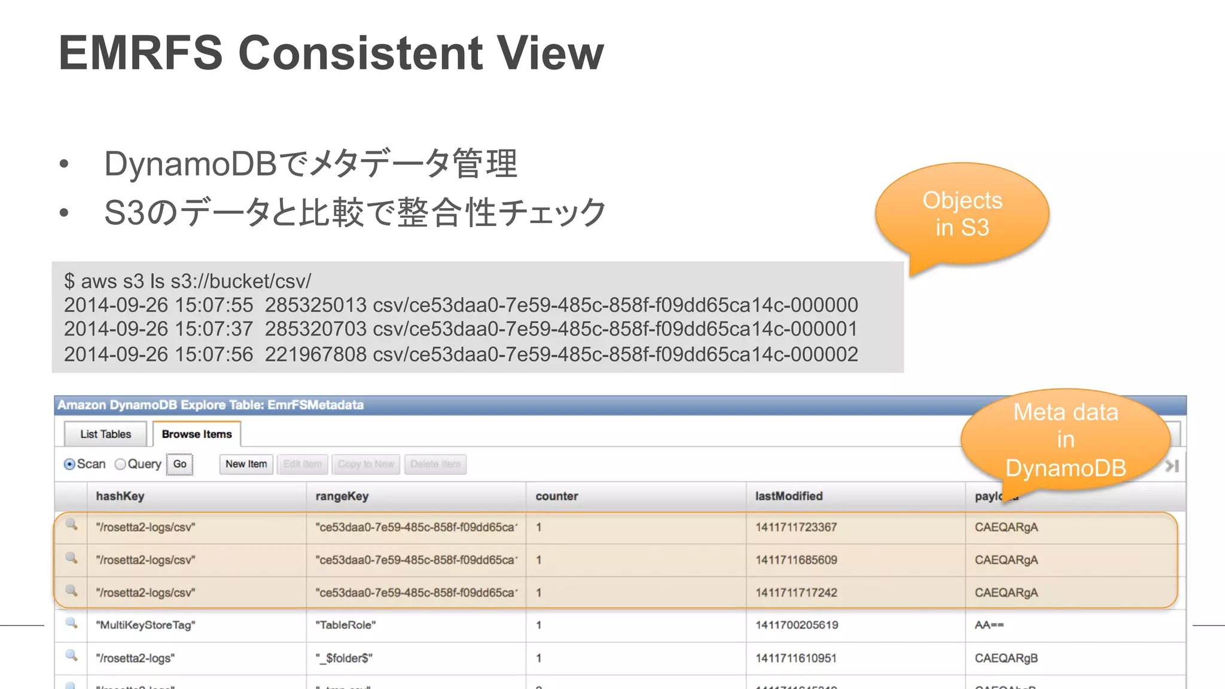Jump to last page arrow icon
Viewport: 1225px width, 689px height.
[1172, 465]
